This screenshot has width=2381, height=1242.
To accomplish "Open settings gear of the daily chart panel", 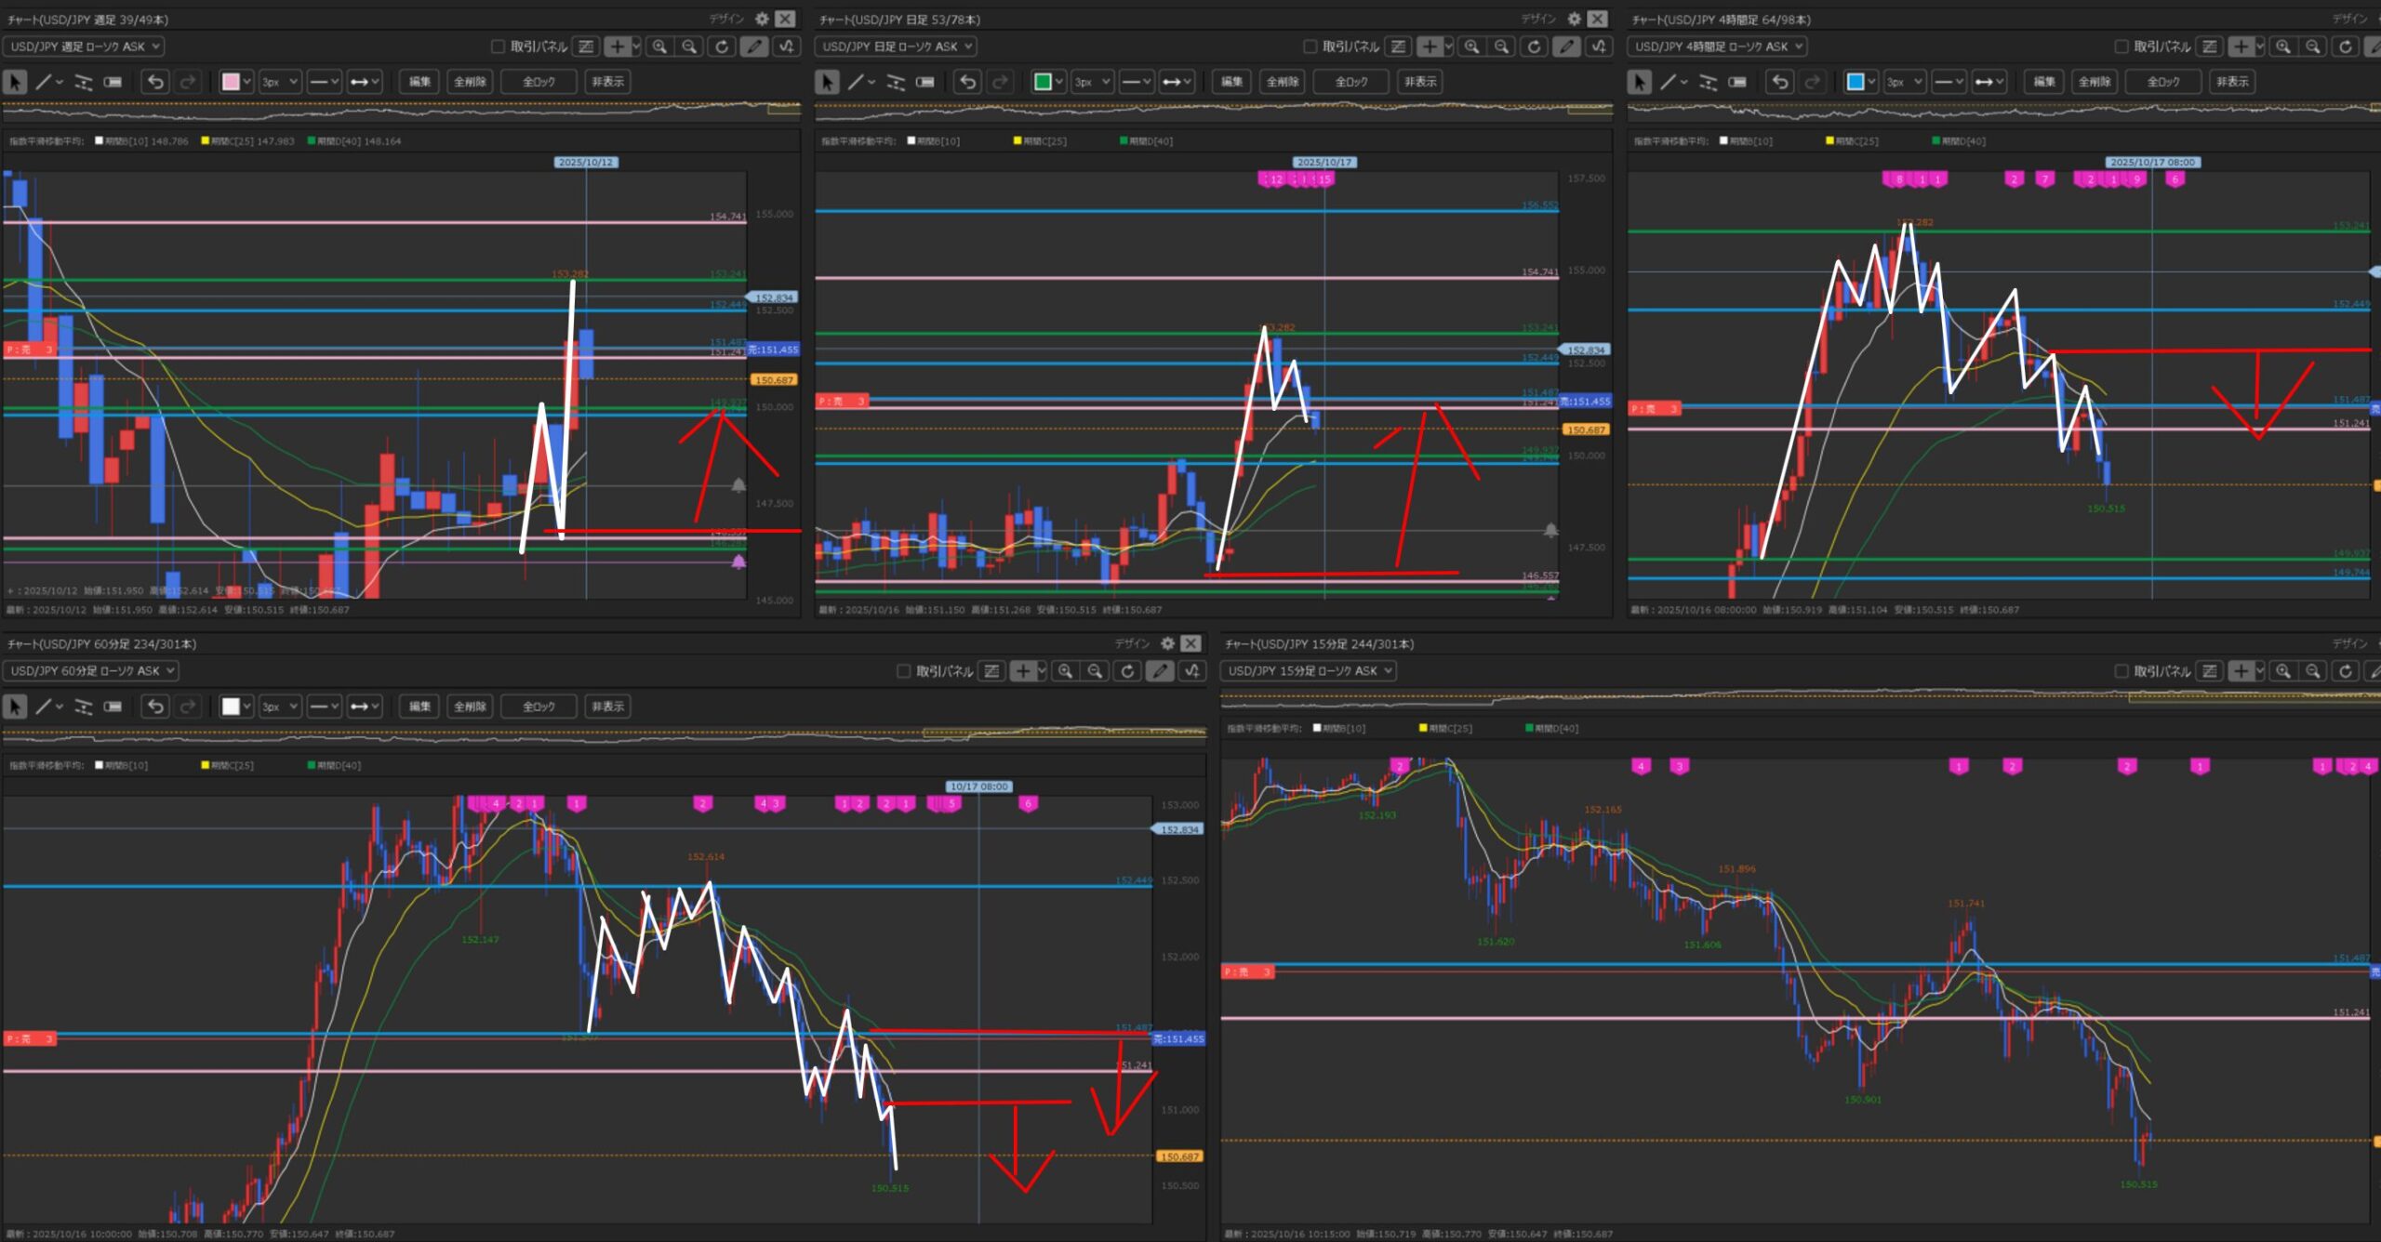I will (x=1574, y=19).
